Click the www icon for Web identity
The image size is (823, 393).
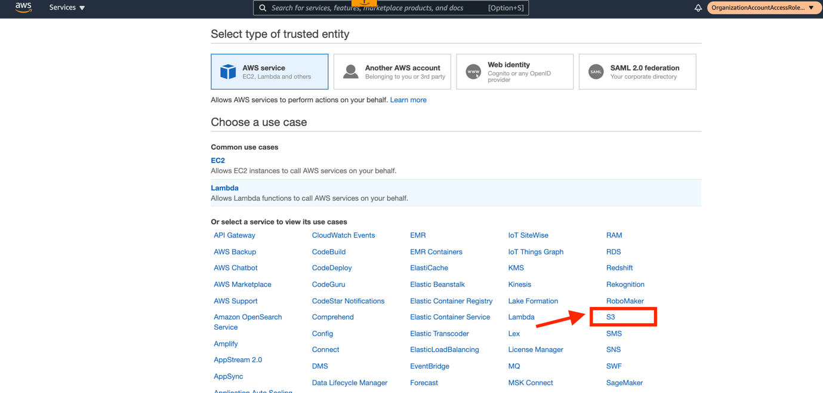[473, 72]
